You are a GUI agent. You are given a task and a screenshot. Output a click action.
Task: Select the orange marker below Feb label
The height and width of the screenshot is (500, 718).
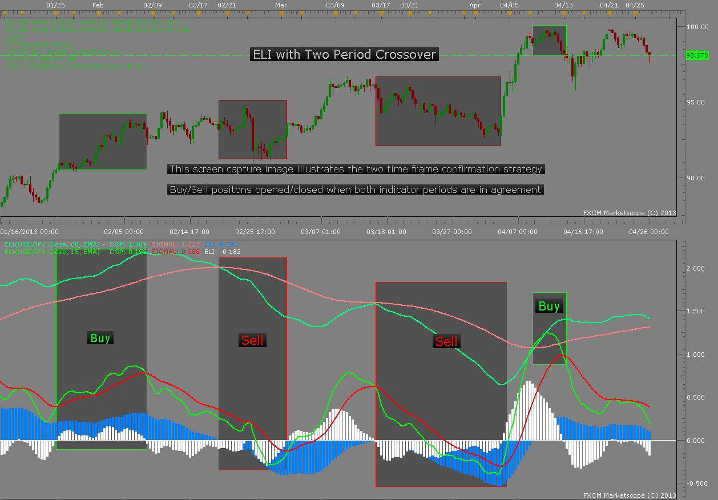tap(98, 13)
